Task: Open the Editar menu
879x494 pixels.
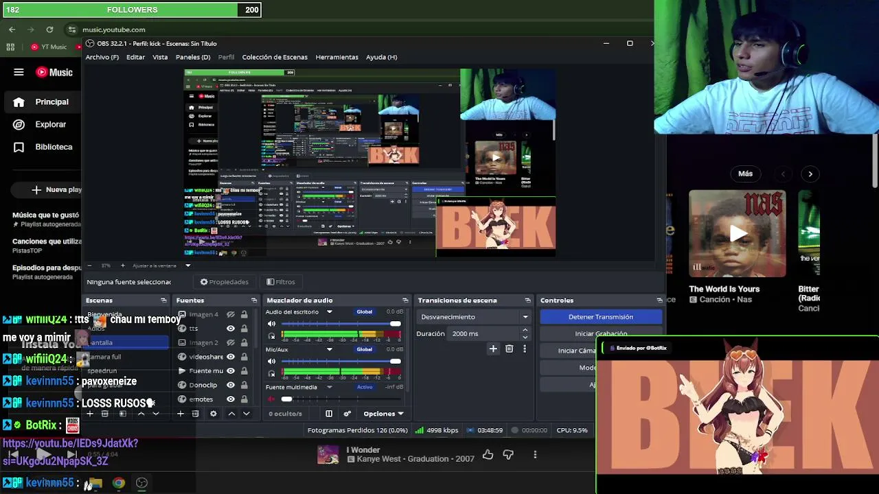Action: (135, 57)
